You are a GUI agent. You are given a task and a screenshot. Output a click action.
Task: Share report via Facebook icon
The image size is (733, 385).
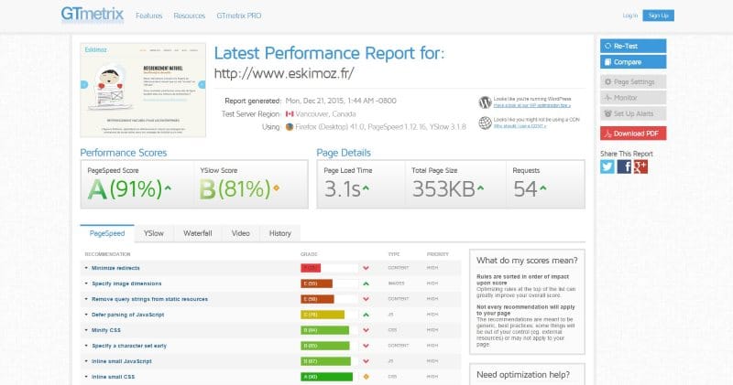click(624, 166)
